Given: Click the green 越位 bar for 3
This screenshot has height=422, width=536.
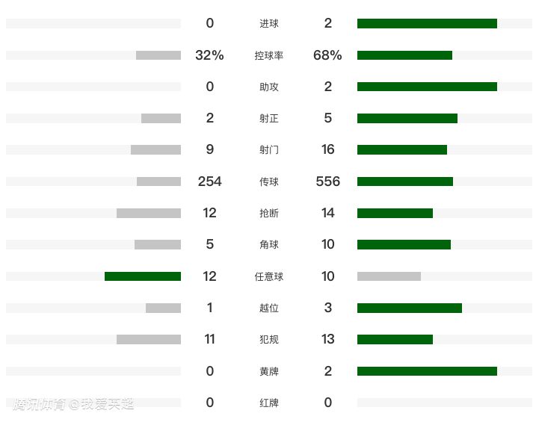Looking at the screenshot, I should click(x=410, y=308).
